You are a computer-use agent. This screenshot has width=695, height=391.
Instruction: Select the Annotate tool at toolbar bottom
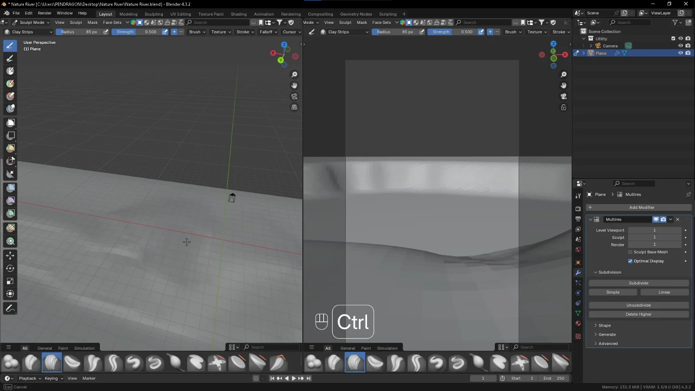[x=10, y=308]
